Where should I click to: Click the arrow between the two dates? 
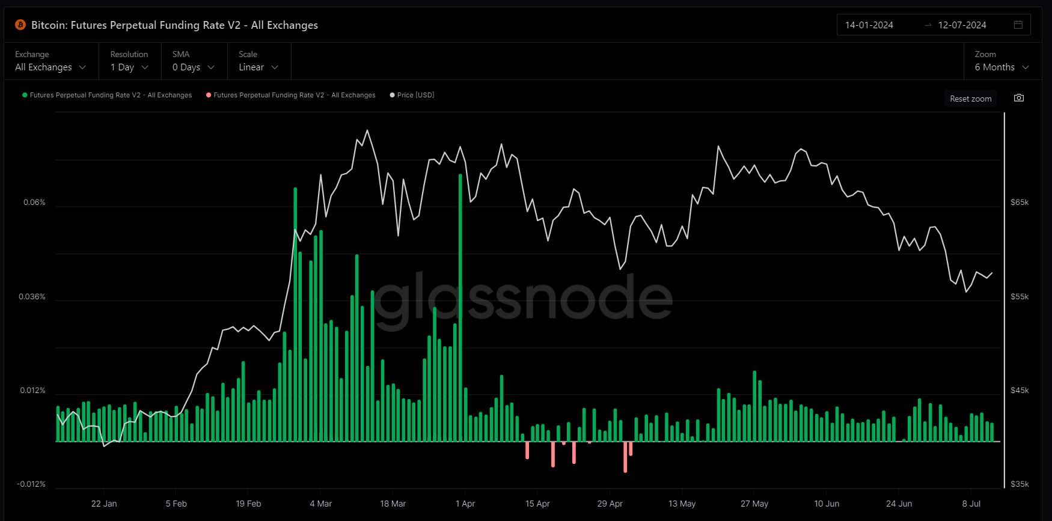click(928, 25)
